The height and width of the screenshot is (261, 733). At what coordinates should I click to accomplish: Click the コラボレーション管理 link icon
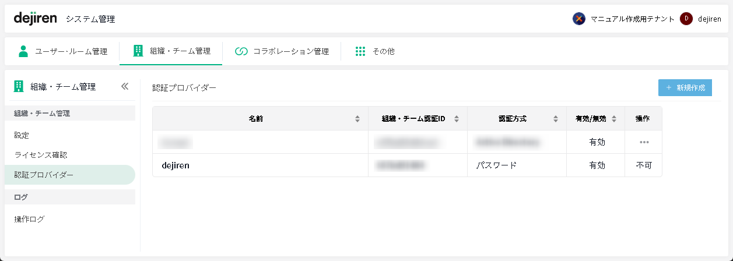[241, 51]
